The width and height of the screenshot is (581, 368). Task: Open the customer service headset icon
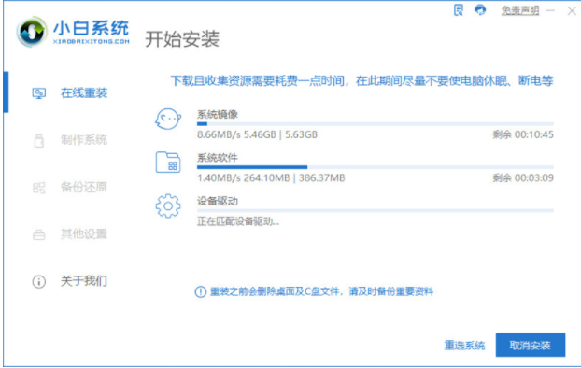[480, 10]
